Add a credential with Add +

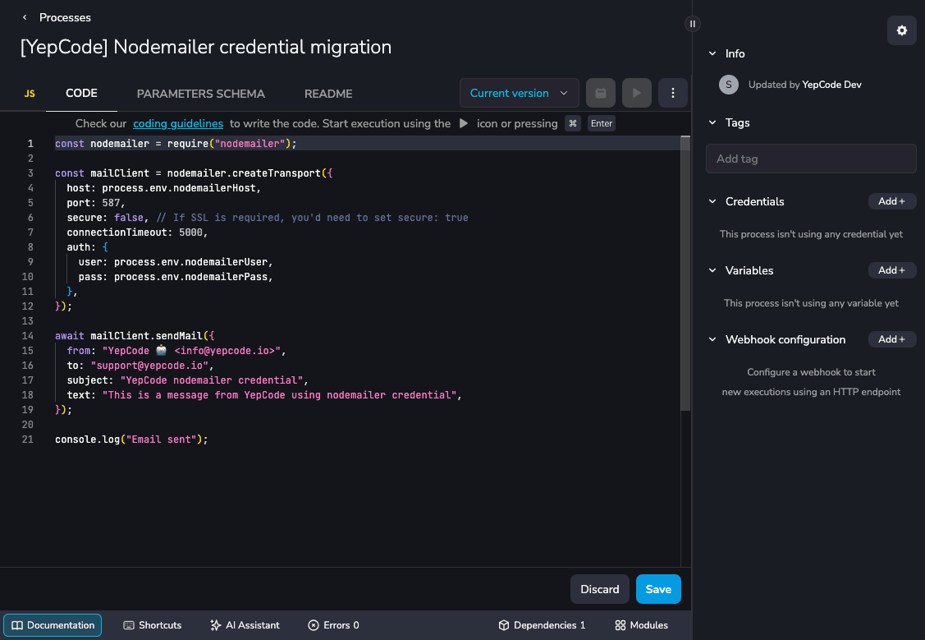[x=892, y=201]
